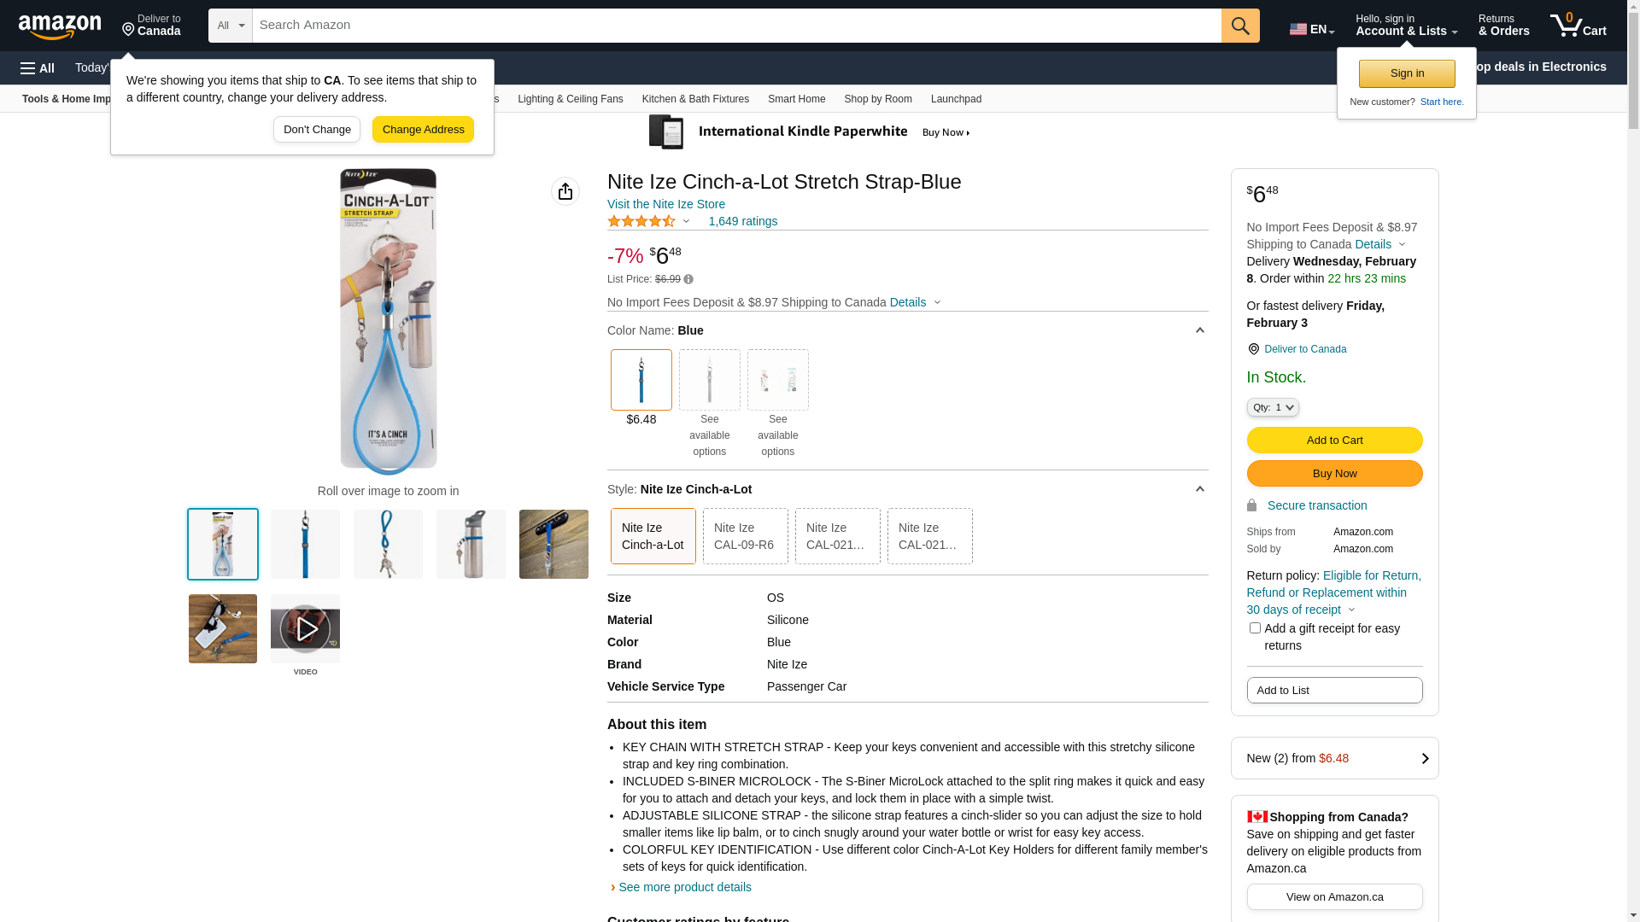This screenshot has height=922, width=1640.
Task: Select the Nite Ize Cinch-a-Lot style option
Action: point(653,536)
